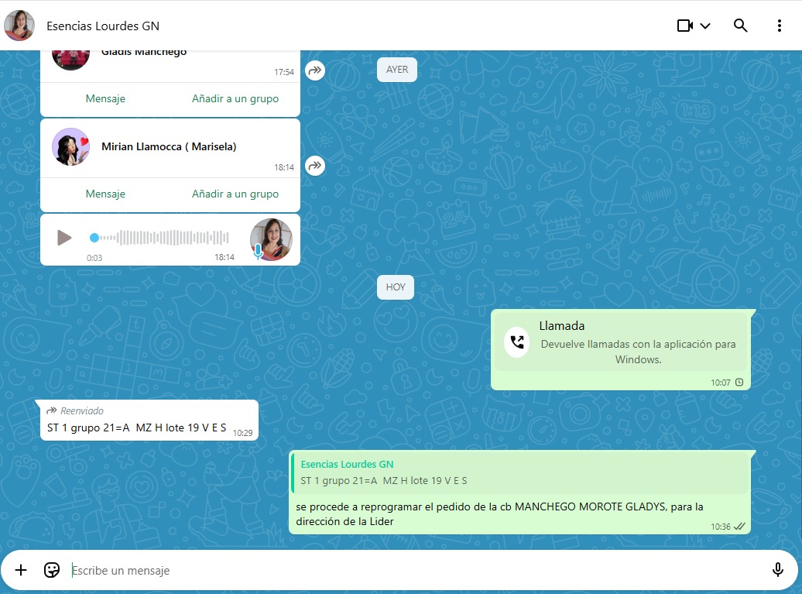Viewport: 802px width, 594px height.
Task: Open the attach plus menu
Action: [21, 570]
